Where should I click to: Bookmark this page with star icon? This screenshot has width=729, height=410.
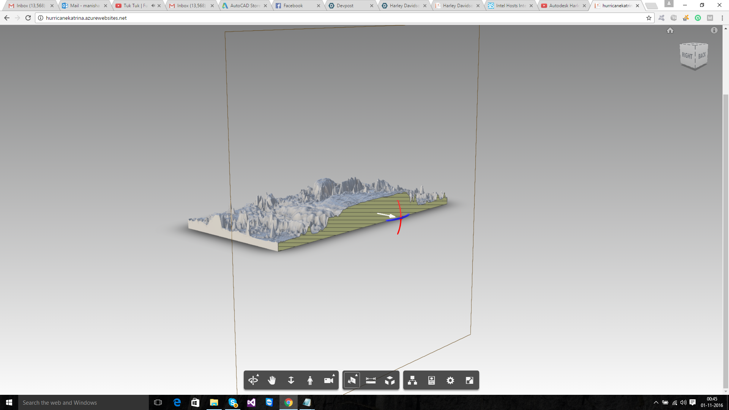click(649, 18)
